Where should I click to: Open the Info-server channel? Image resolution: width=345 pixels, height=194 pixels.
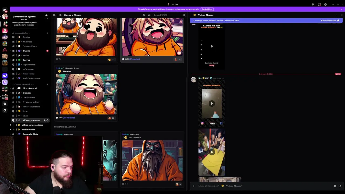[x=30, y=69]
